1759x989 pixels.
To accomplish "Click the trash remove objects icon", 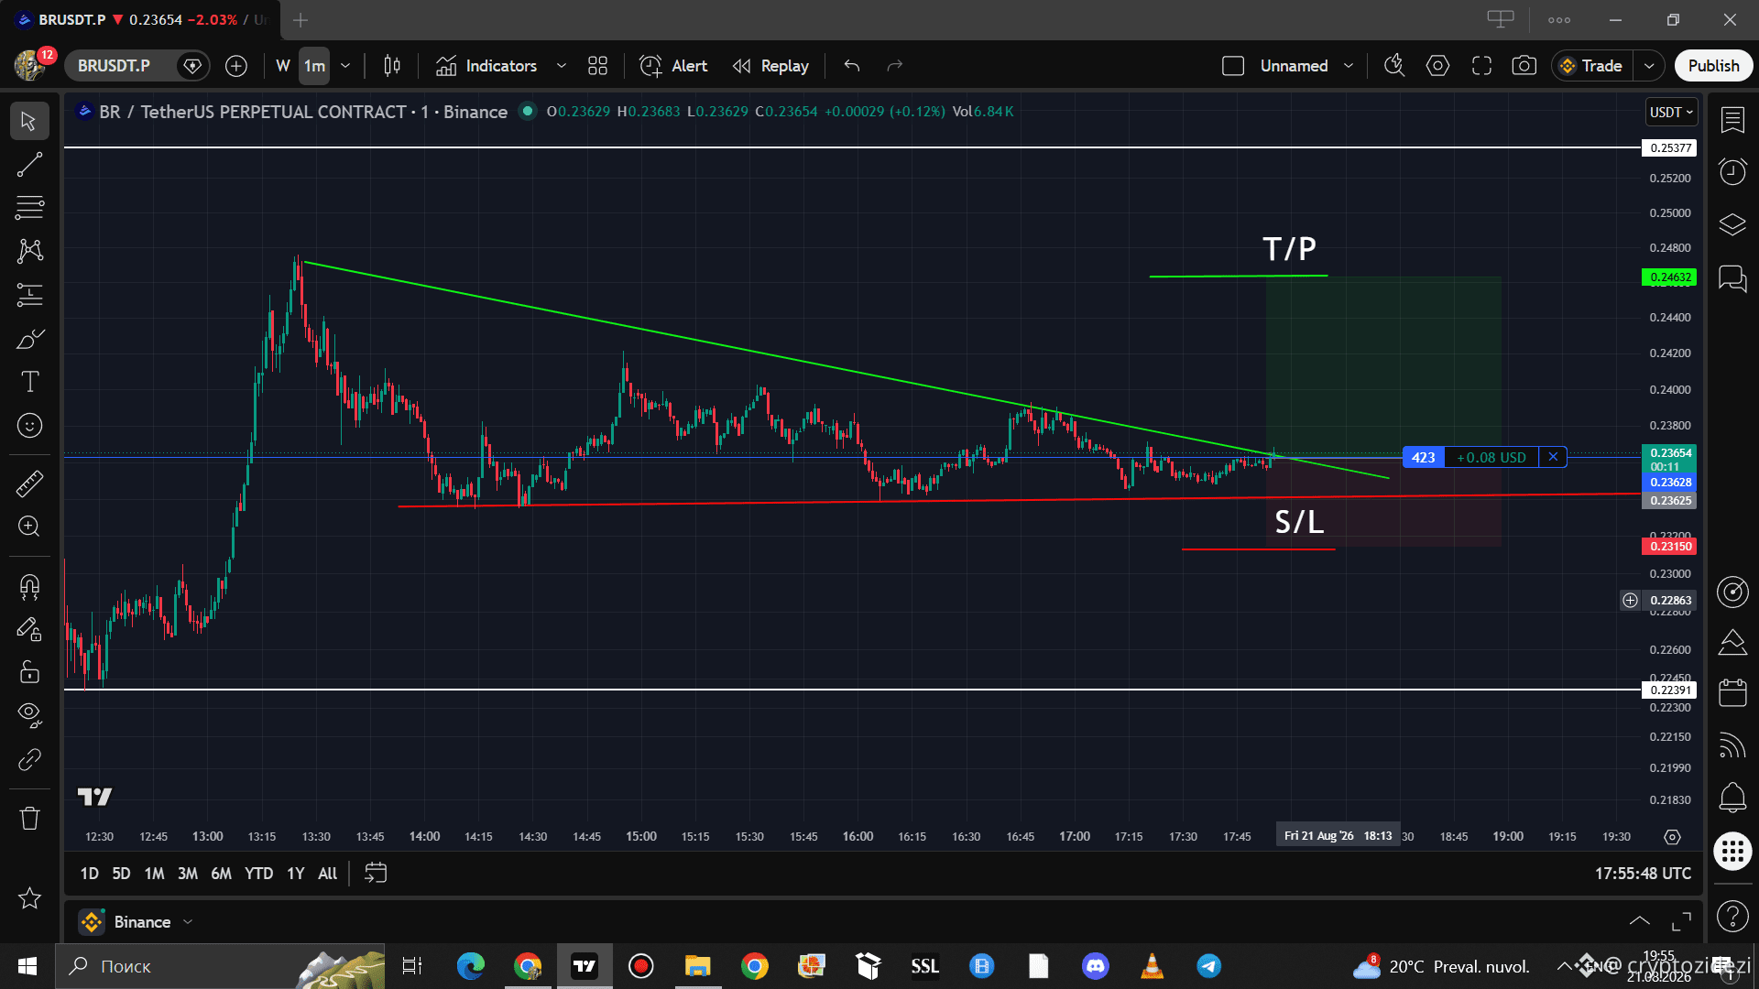I will click(29, 818).
